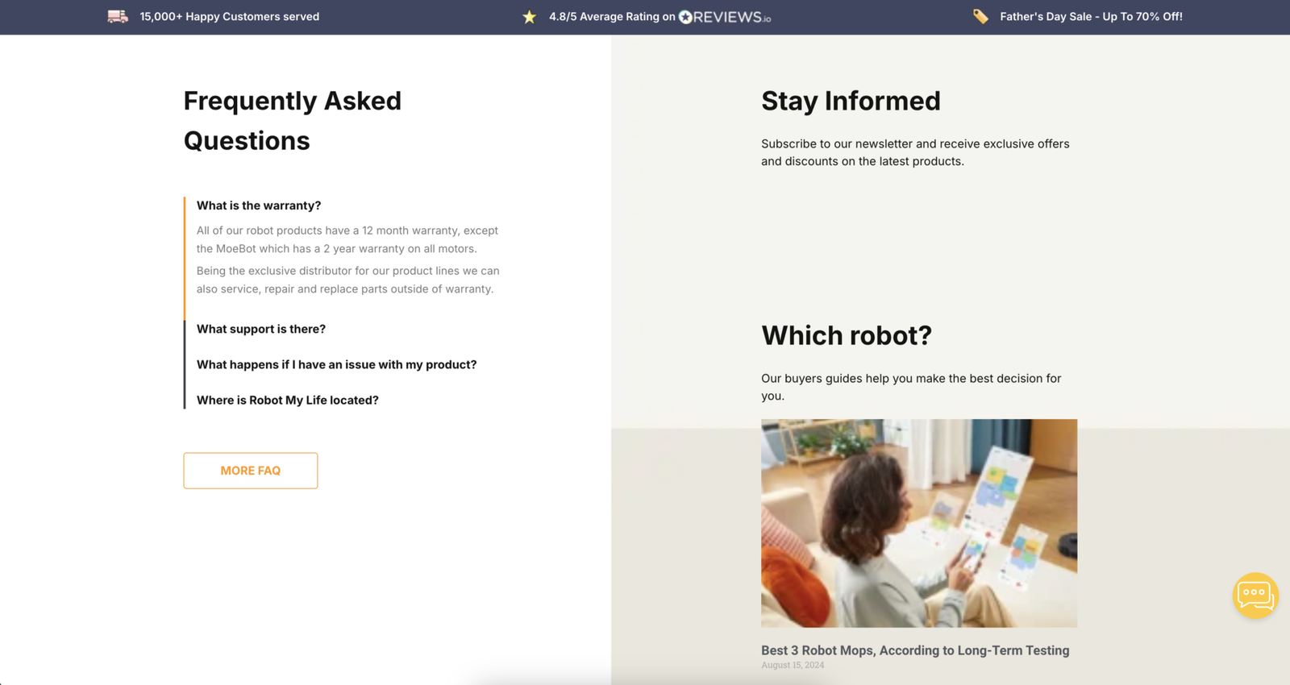Click the 'Stay Informed' heading
1290x685 pixels.
click(851, 101)
